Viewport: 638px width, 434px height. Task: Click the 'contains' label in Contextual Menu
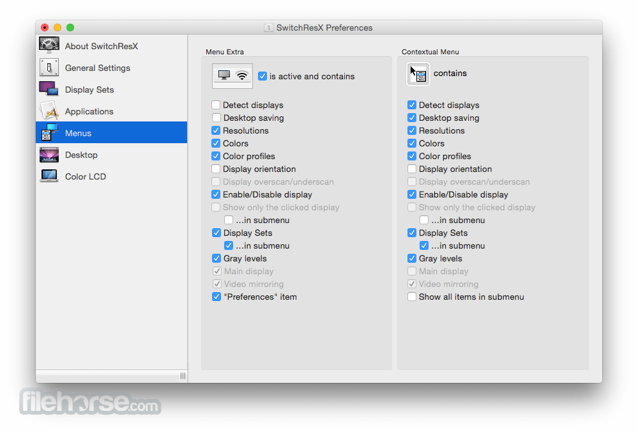click(450, 74)
